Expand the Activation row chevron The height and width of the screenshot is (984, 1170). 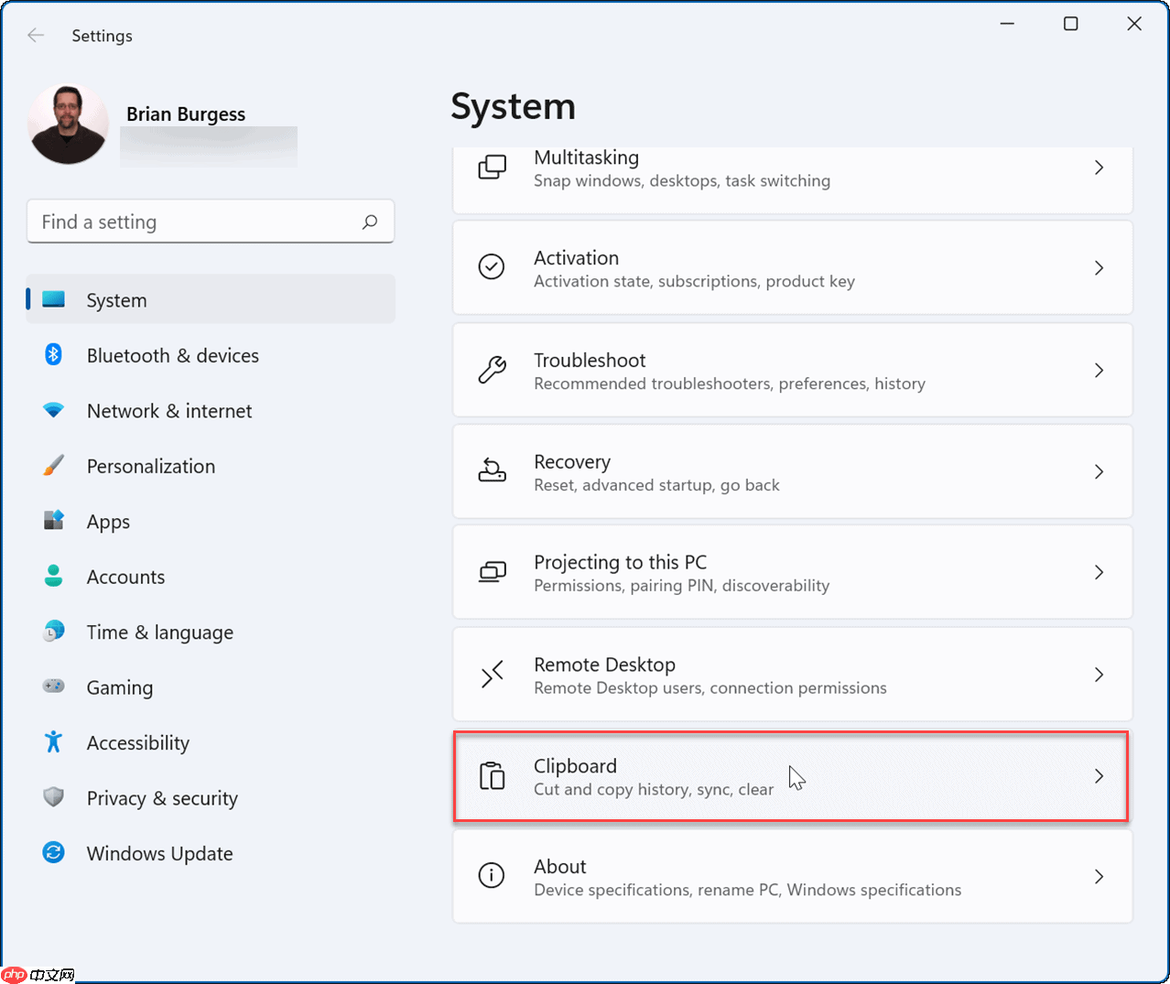tap(1099, 268)
